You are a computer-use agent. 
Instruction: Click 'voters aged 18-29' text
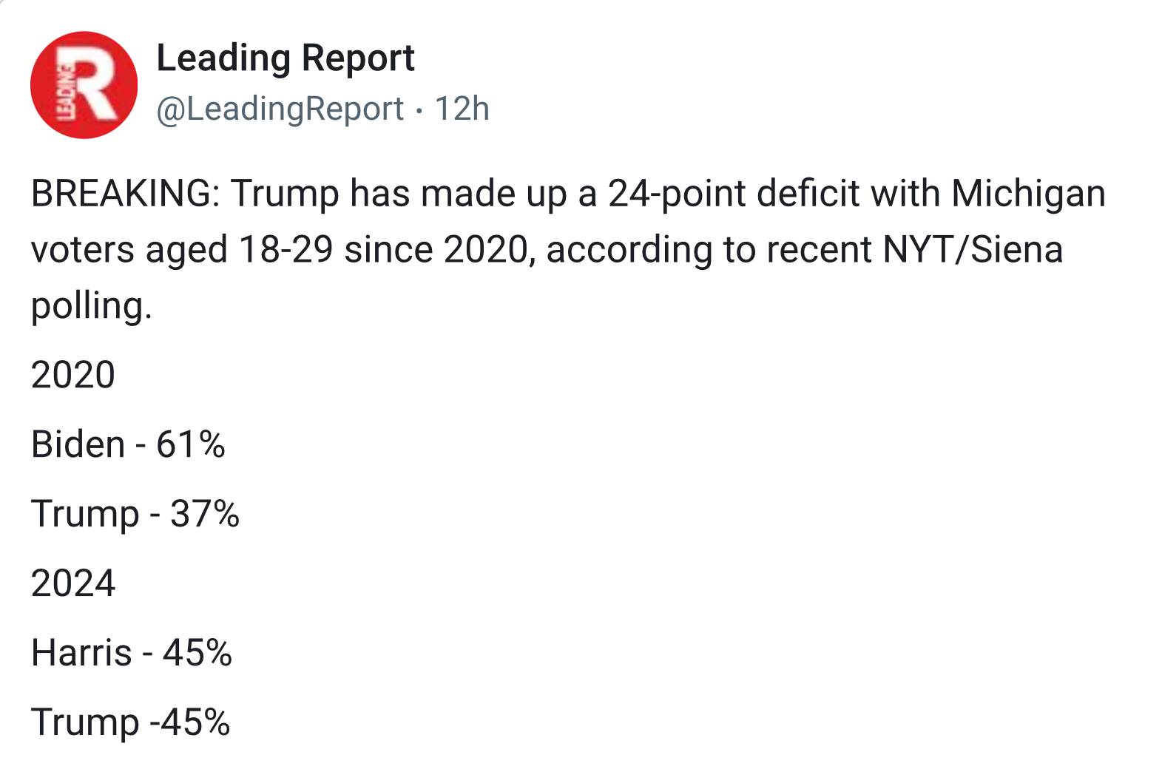coord(182,251)
